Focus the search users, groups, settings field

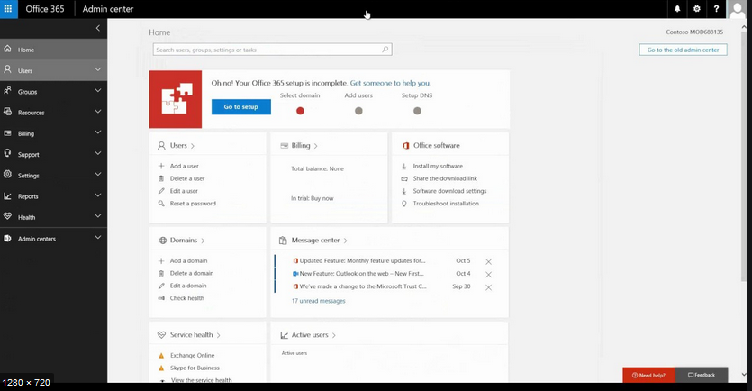point(272,50)
